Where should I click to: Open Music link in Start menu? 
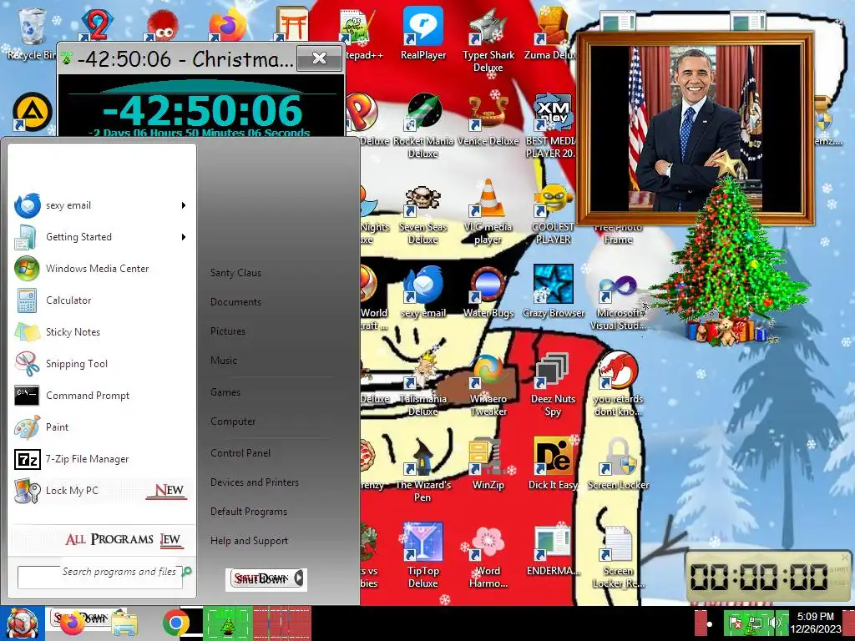224,361
